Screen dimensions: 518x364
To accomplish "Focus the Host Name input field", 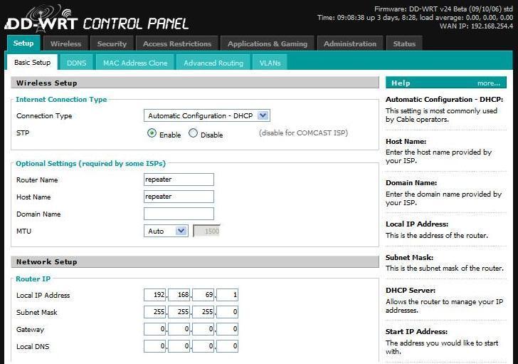I will (x=179, y=197).
